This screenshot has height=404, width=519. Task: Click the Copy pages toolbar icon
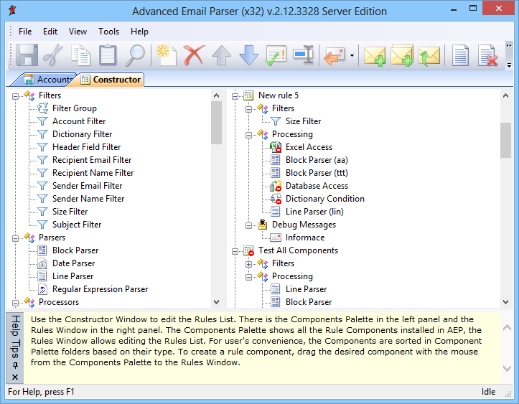tap(81, 55)
